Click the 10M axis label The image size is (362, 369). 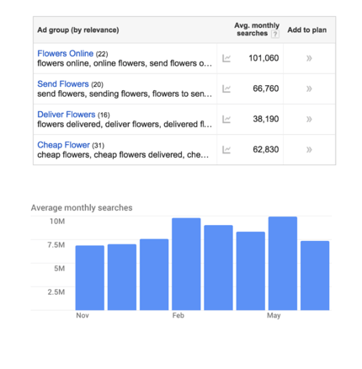[x=57, y=222]
